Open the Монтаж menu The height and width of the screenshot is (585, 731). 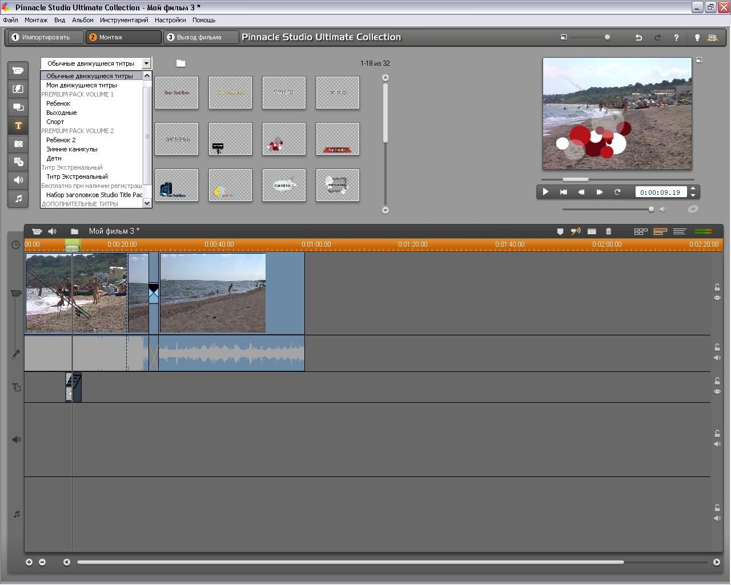(36, 20)
